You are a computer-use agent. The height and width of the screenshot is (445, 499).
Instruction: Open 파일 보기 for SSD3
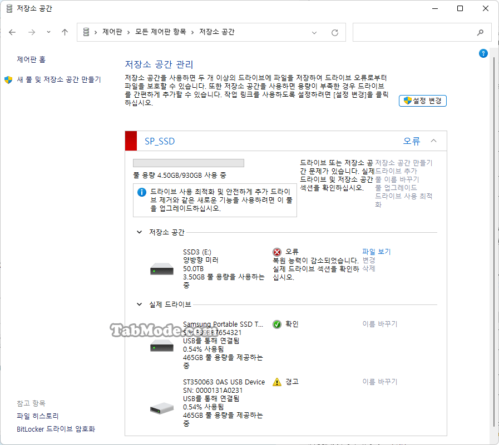(x=376, y=252)
